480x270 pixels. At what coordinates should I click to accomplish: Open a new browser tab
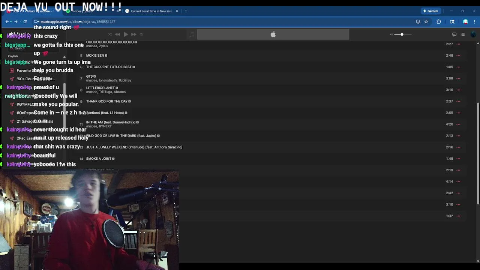[186, 11]
